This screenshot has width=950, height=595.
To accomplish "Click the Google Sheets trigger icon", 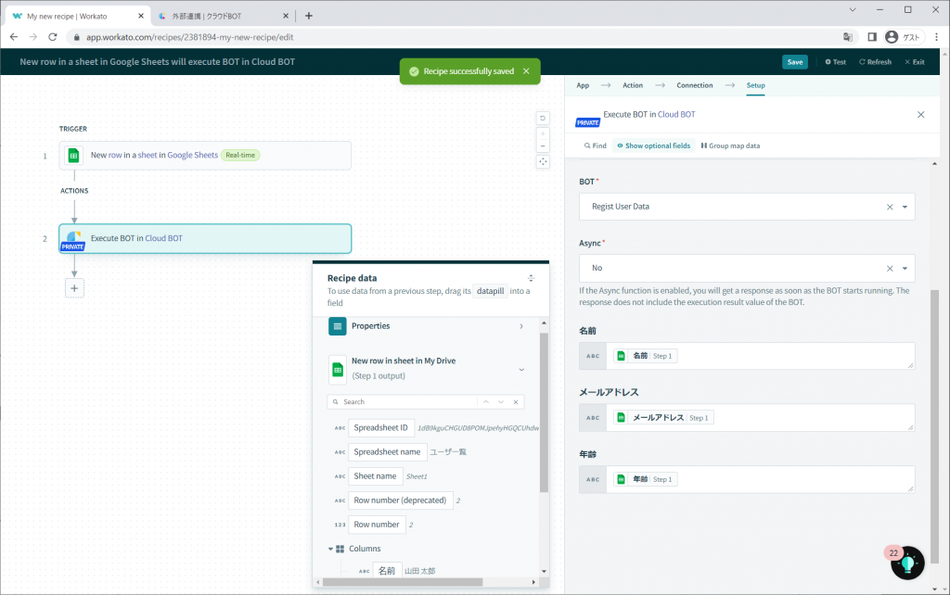I will tap(73, 155).
